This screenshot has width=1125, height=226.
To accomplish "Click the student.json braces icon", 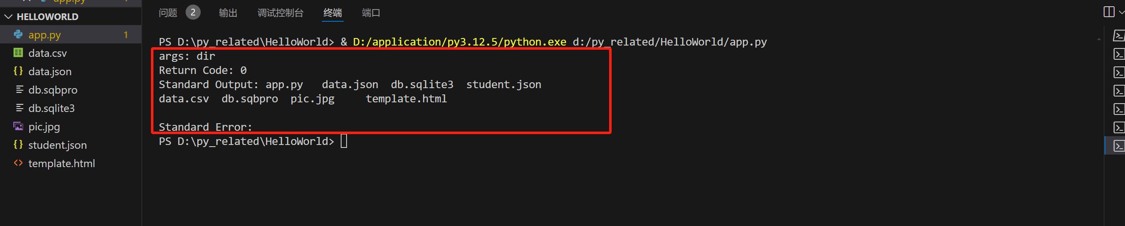I will 18,145.
